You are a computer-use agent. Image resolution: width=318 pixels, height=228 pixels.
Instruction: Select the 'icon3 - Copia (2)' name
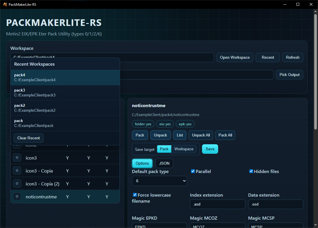(x=42, y=184)
